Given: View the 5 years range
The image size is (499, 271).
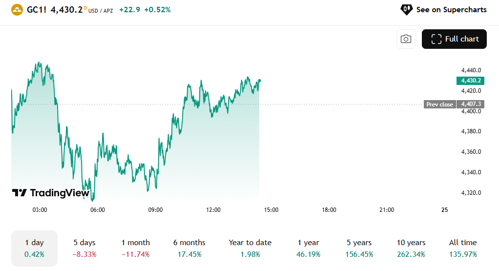Looking at the screenshot, I should coord(360,248).
